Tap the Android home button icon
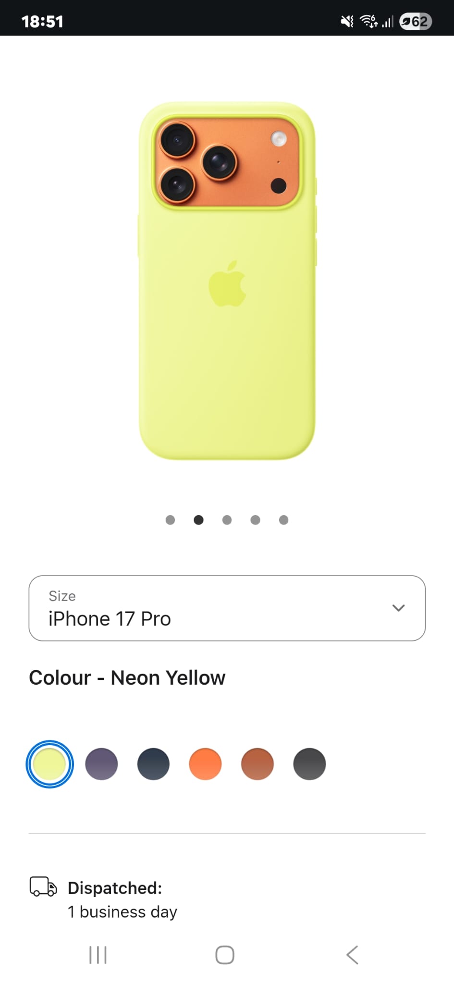 pos(225,955)
